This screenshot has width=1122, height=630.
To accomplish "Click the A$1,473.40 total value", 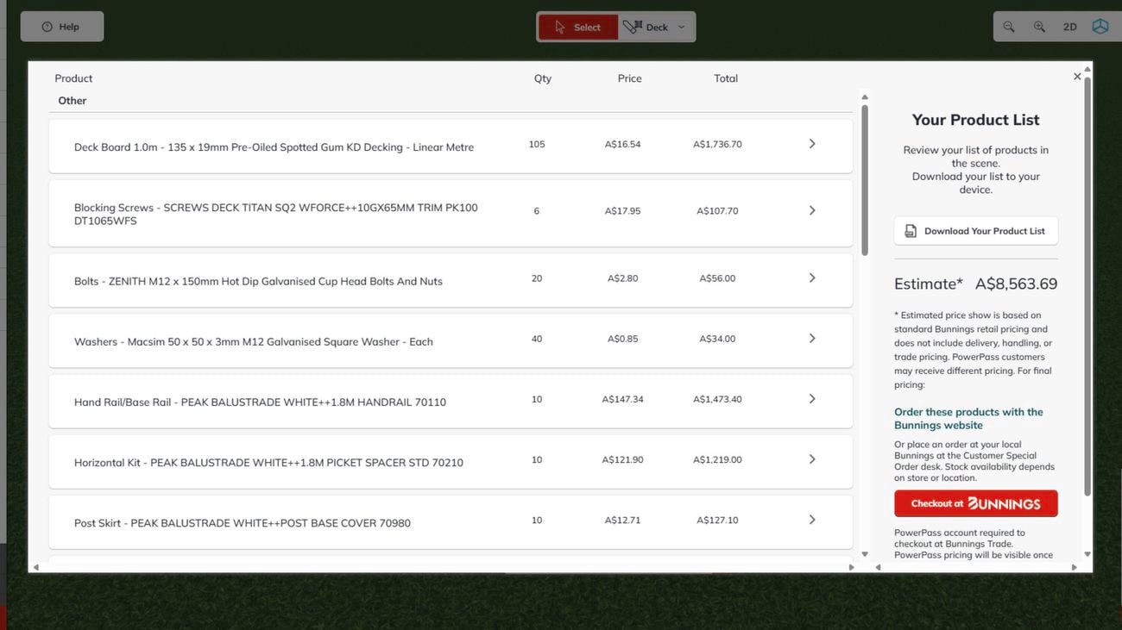I will tap(717, 399).
